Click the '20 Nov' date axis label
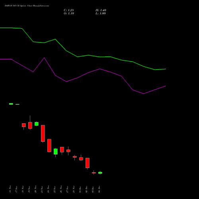The height and width of the screenshot is (199, 199). (x=35, y=189)
